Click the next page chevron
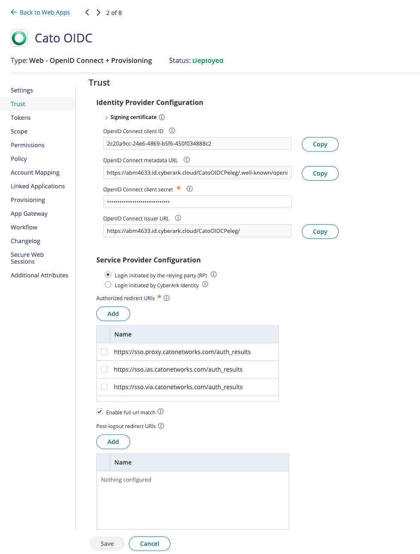 (98, 12)
